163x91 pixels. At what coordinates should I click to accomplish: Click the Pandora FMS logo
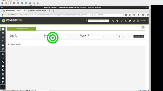click(12, 21)
